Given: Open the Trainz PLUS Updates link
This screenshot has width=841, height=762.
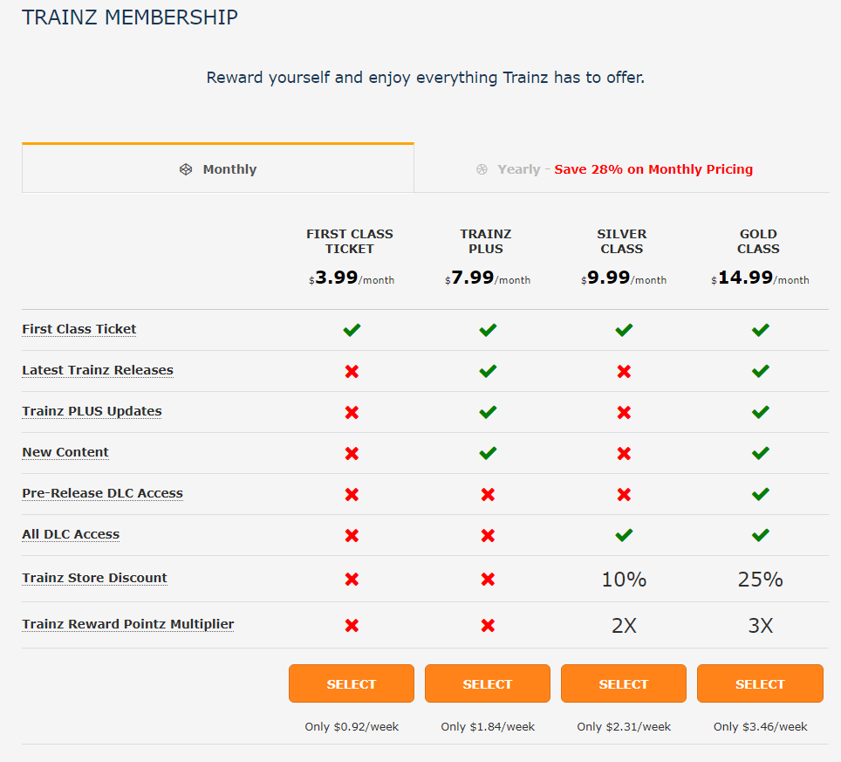Looking at the screenshot, I should coord(92,411).
